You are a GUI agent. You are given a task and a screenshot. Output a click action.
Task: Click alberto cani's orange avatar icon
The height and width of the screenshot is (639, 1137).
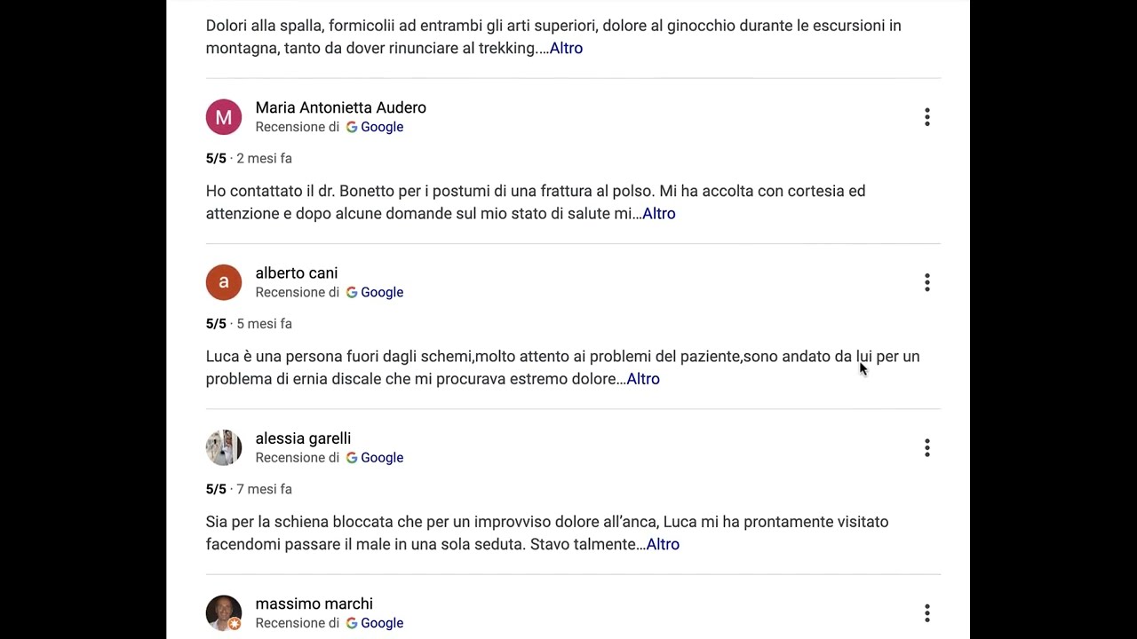pos(224,282)
